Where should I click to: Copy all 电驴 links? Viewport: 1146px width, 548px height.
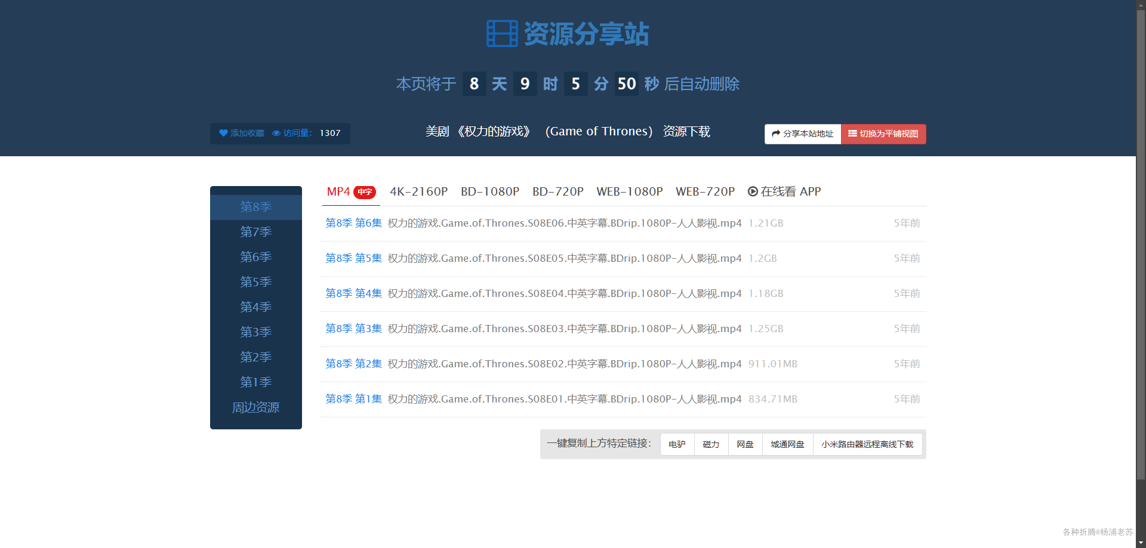pos(677,444)
